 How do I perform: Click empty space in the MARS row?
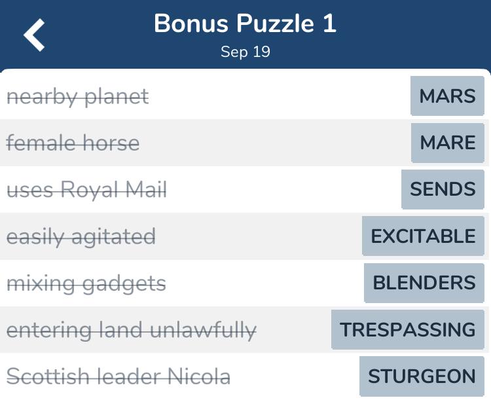[x=279, y=96]
